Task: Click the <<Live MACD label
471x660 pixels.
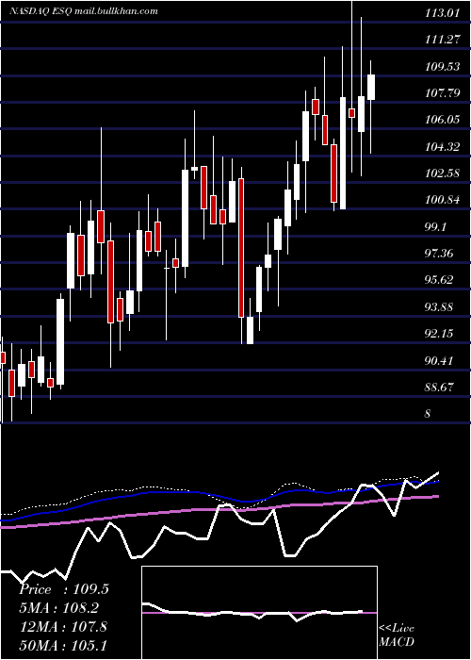Action: (397, 635)
